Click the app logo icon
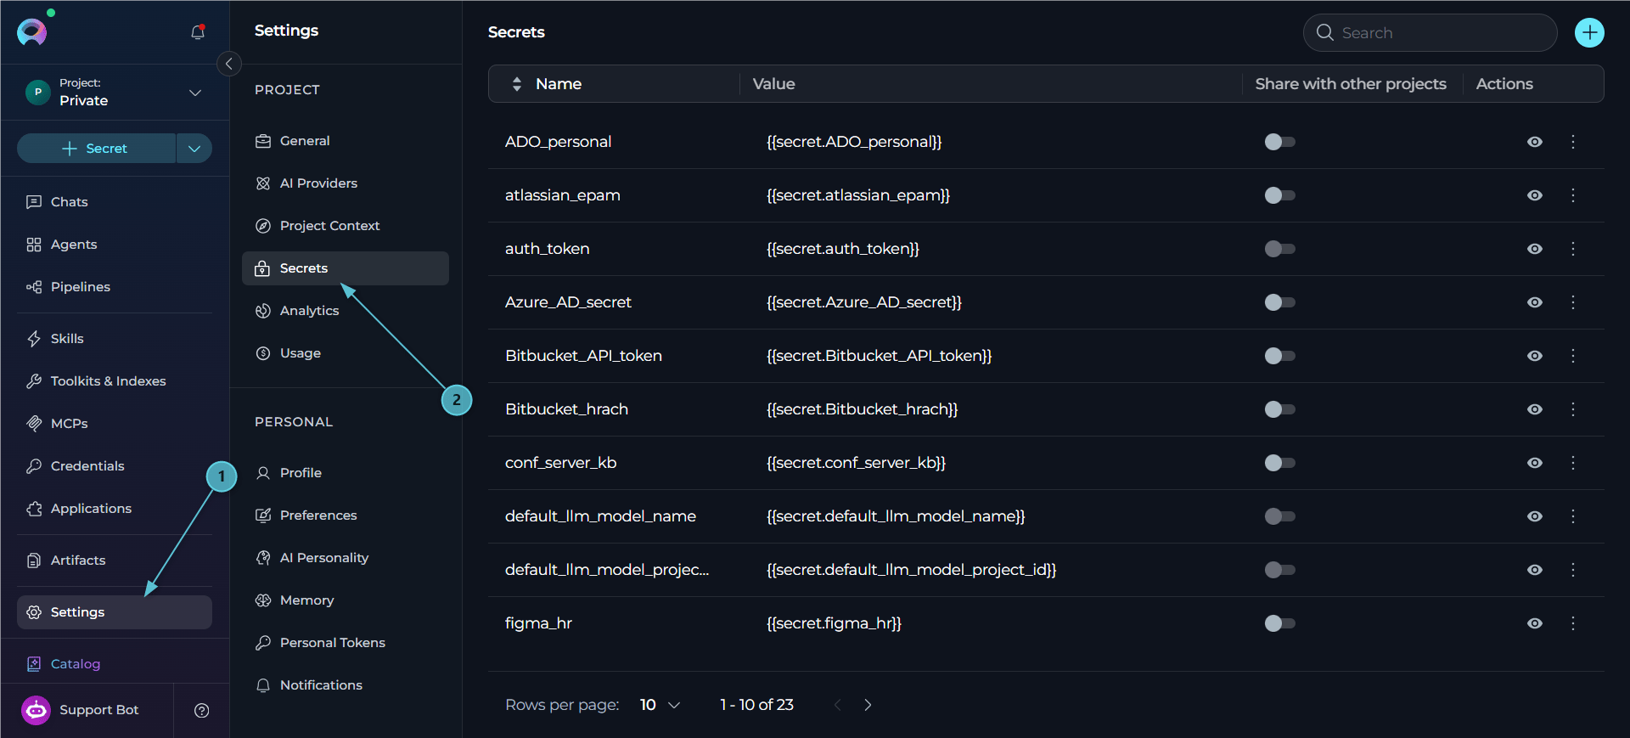Viewport: 1630px width, 738px height. pos(32,32)
